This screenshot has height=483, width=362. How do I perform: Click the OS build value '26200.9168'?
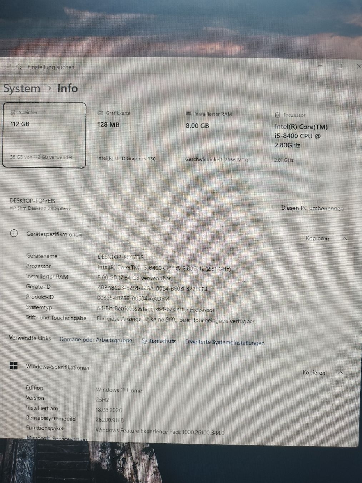pos(109,420)
